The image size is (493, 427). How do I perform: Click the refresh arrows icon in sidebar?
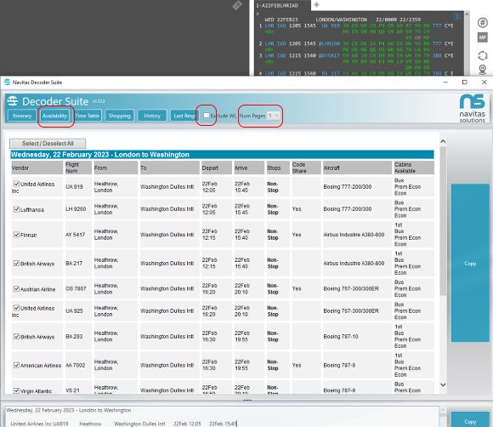pyautogui.click(x=482, y=55)
